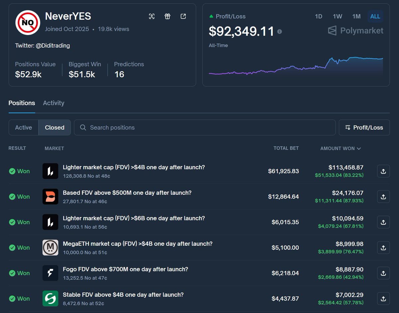The image size is (399, 313).
Task: Click the $24,176.07 amount won
Action: [x=347, y=193]
